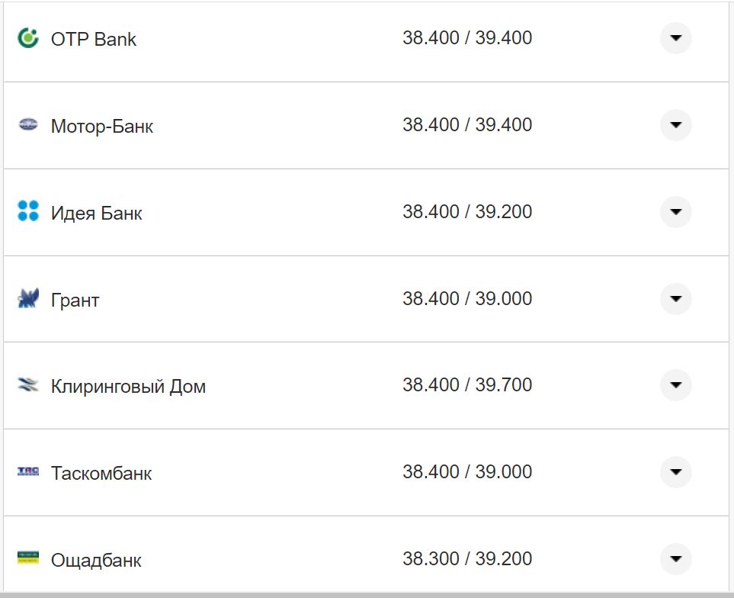Viewport: 734px width, 598px height.
Task: Click the OTP Bank logo icon
Action: 28,38
